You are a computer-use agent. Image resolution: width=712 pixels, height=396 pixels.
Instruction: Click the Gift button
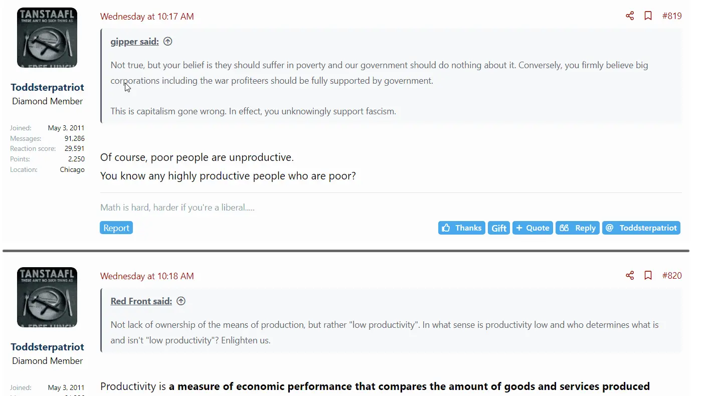click(x=499, y=228)
